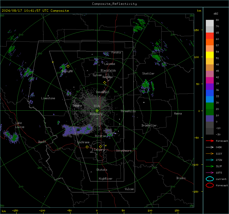This screenshot has width=229, height=214.
Task: Click the yellow diamond marker below Cochrane
Action: click(87, 147)
